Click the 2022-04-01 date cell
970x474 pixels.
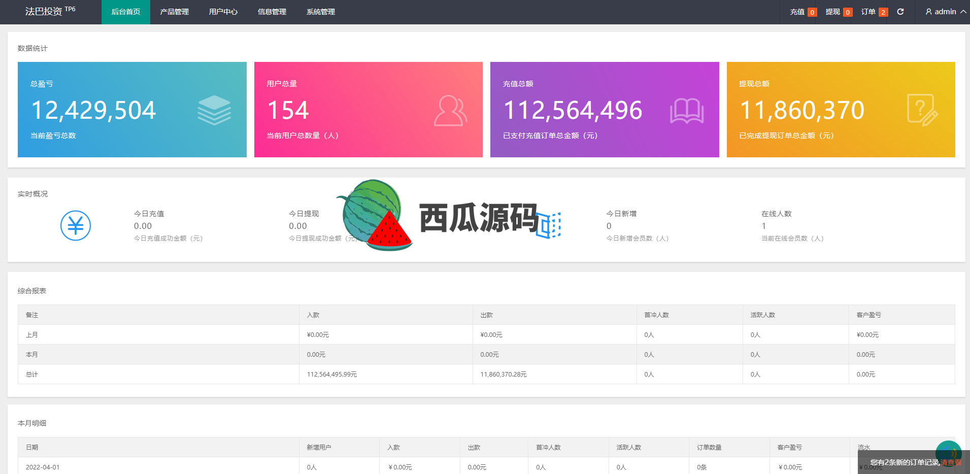pyautogui.click(x=43, y=467)
